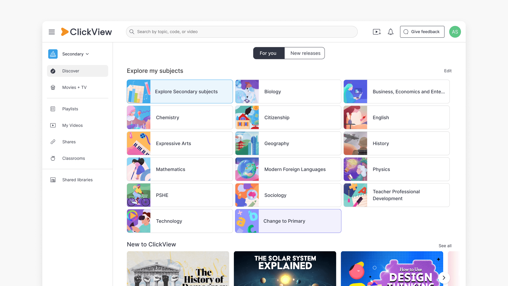508x286 pixels.
Task: Click the History subject illustration
Action: 355,144
